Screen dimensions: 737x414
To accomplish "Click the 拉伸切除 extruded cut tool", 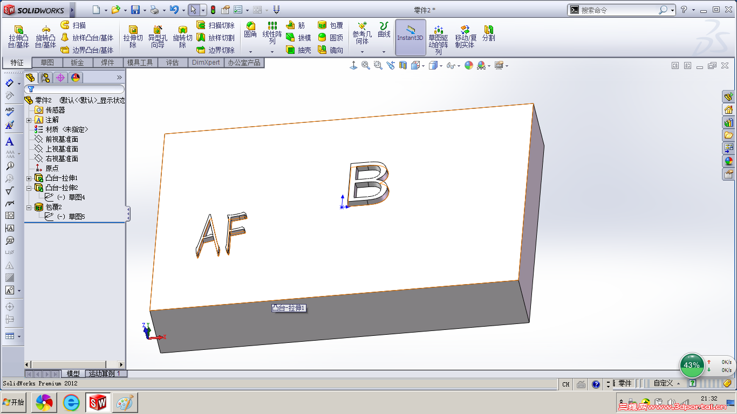I will point(133,37).
